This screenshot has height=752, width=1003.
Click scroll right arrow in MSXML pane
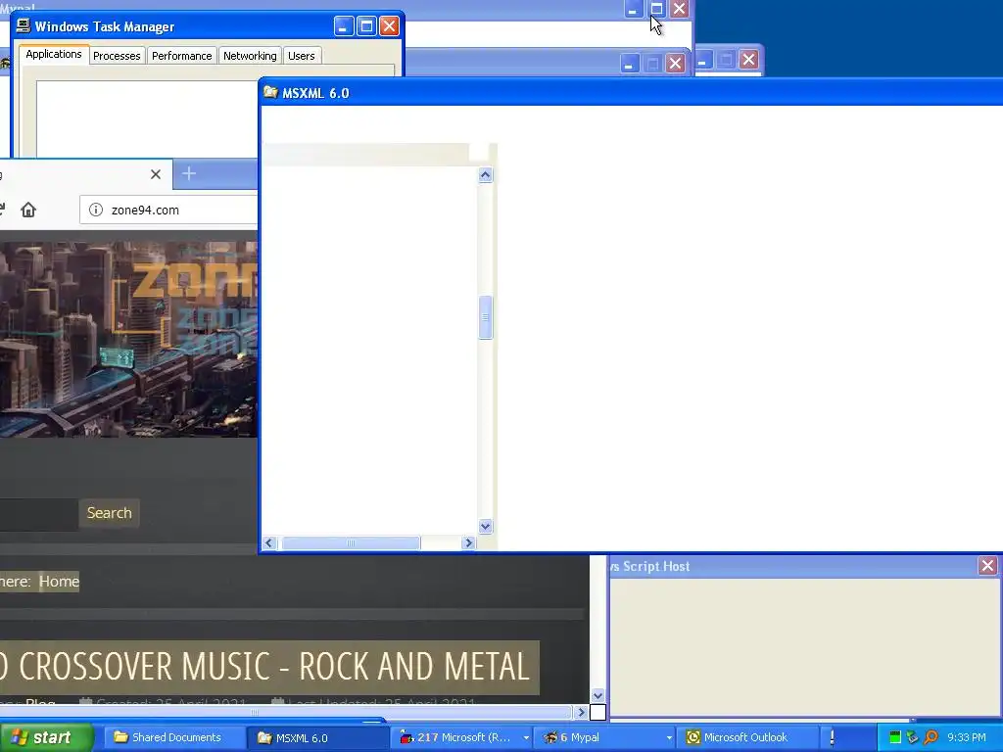tap(469, 542)
